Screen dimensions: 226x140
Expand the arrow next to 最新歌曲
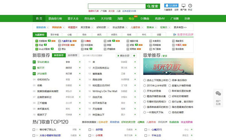[x=48, y=27]
